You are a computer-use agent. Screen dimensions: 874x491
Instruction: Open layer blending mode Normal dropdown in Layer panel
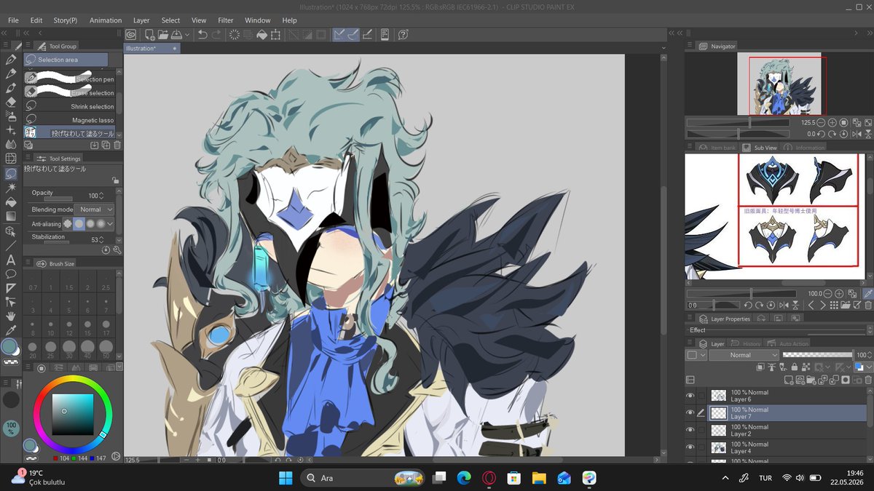tap(744, 355)
